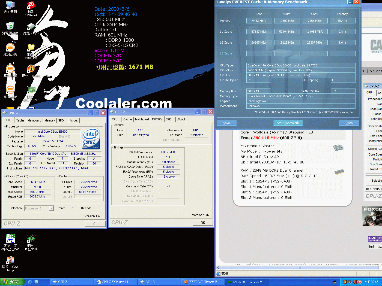Click the Core Speed value 3604.1 MHz

(37, 182)
